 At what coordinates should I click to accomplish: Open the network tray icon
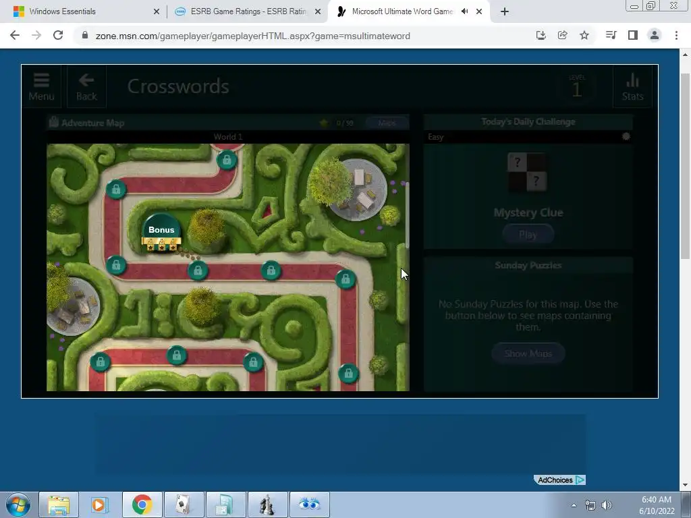coord(590,505)
